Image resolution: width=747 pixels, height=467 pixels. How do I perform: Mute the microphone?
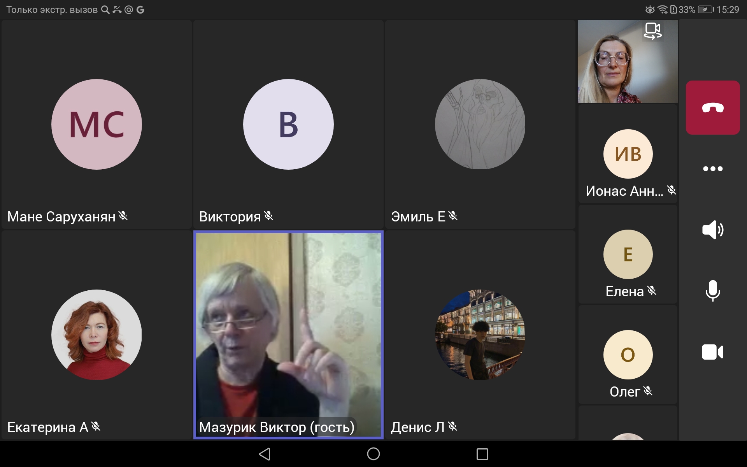pos(712,291)
